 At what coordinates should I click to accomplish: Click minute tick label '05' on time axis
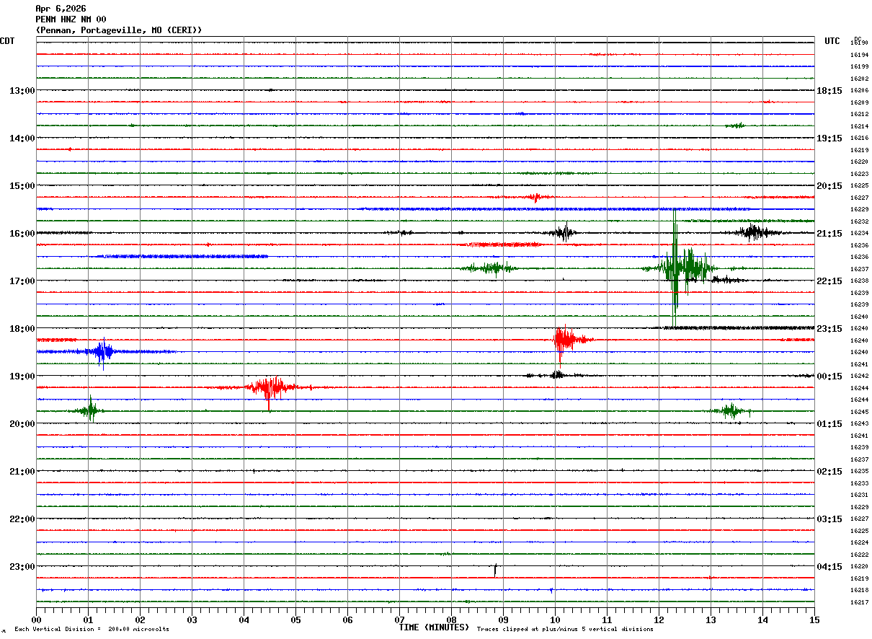(295, 620)
